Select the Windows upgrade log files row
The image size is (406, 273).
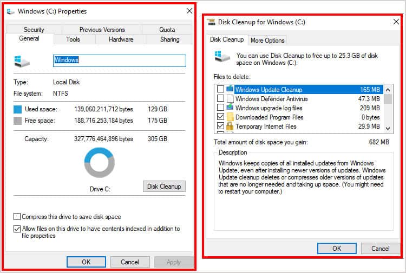pos(299,108)
